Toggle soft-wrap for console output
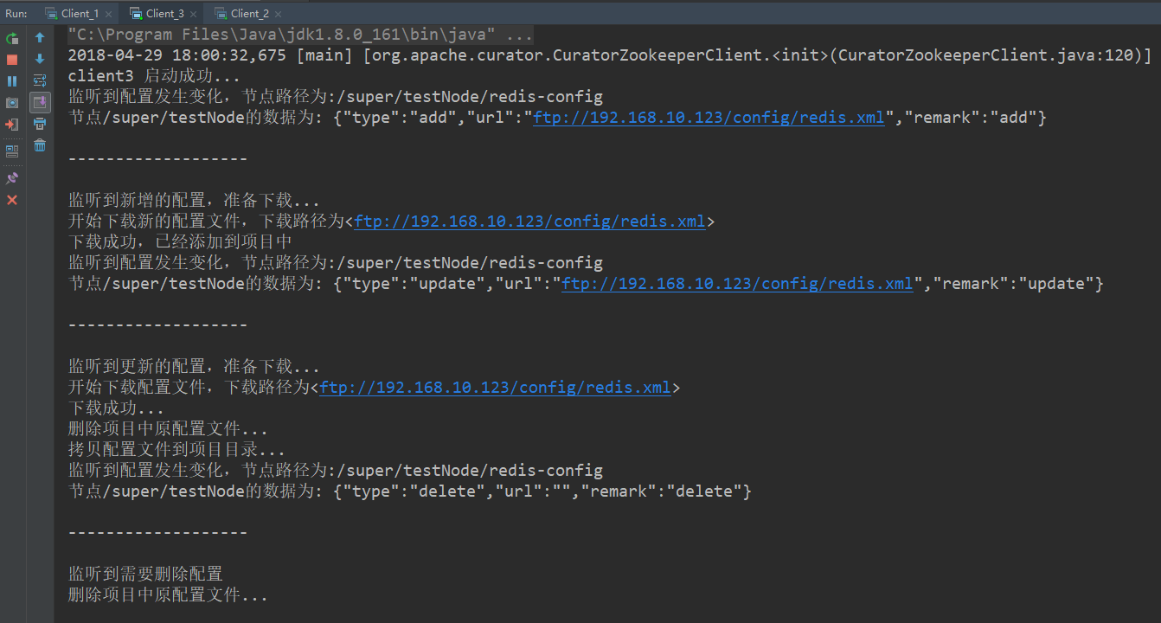This screenshot has width=1161, height=623. pos(40,81)
